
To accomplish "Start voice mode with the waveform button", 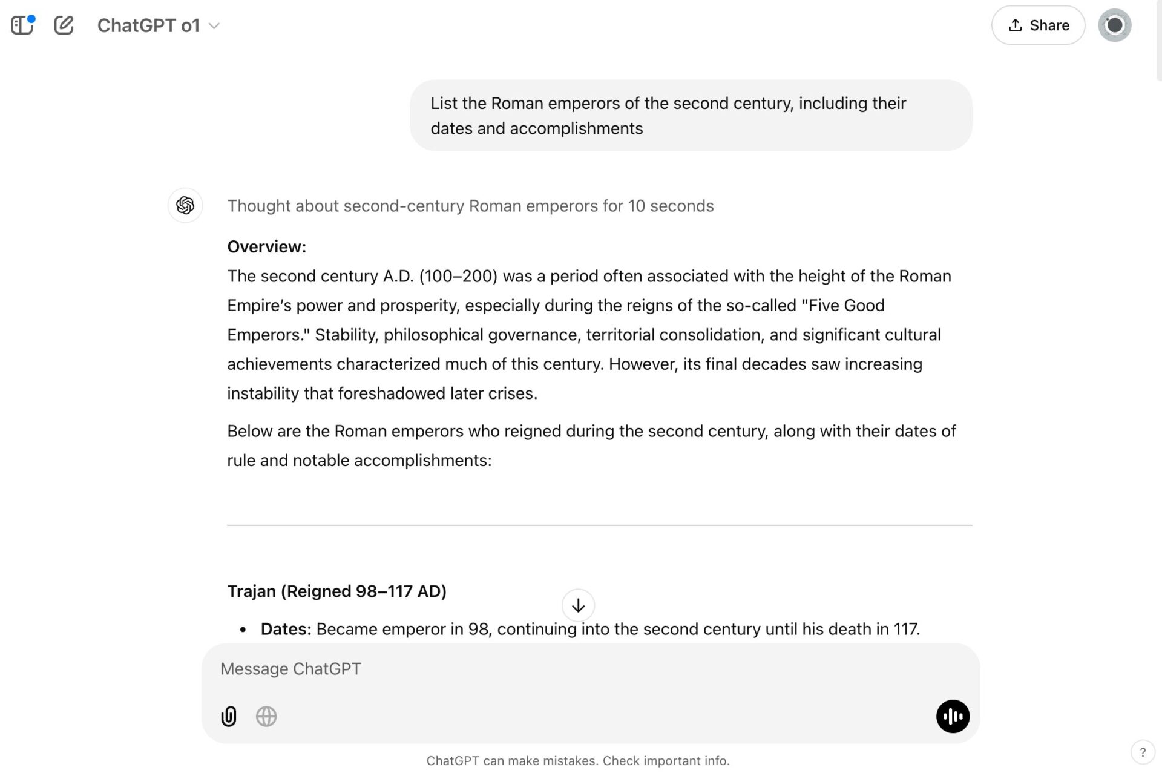I will [x=953, y=717].
